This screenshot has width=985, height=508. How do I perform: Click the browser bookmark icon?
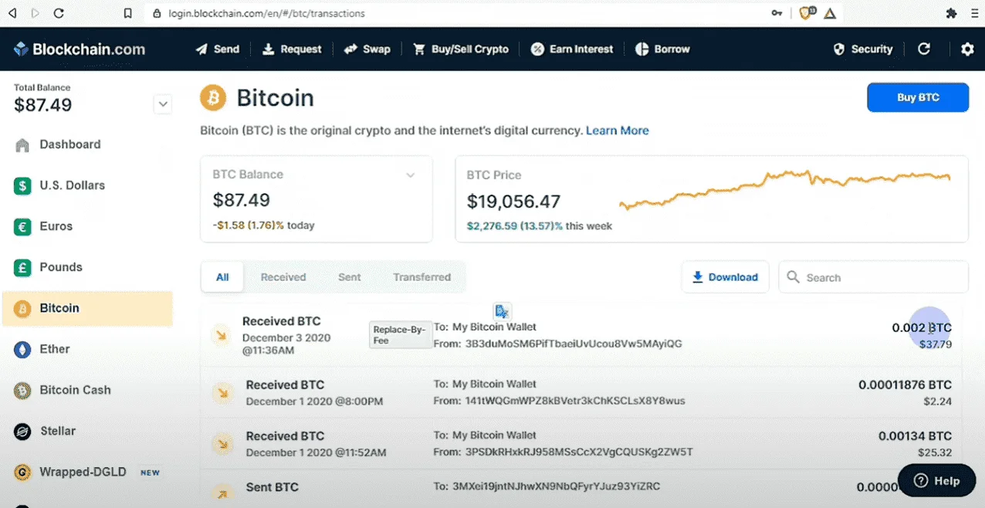[128, 13]
